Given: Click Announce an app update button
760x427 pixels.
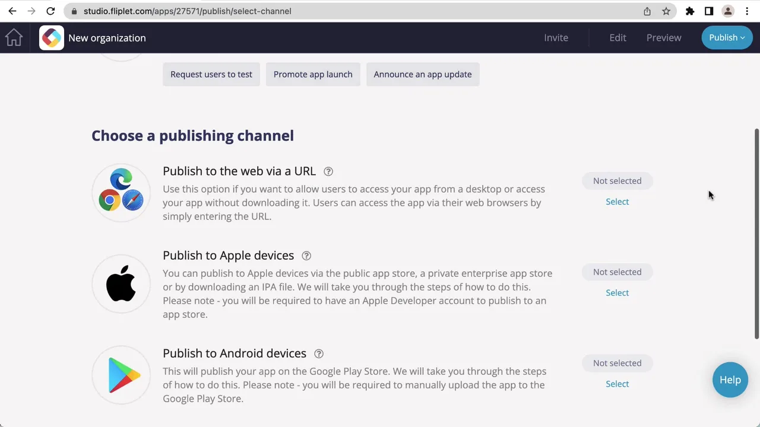Looking at the screenshot, I should click(x=423, y=74).
